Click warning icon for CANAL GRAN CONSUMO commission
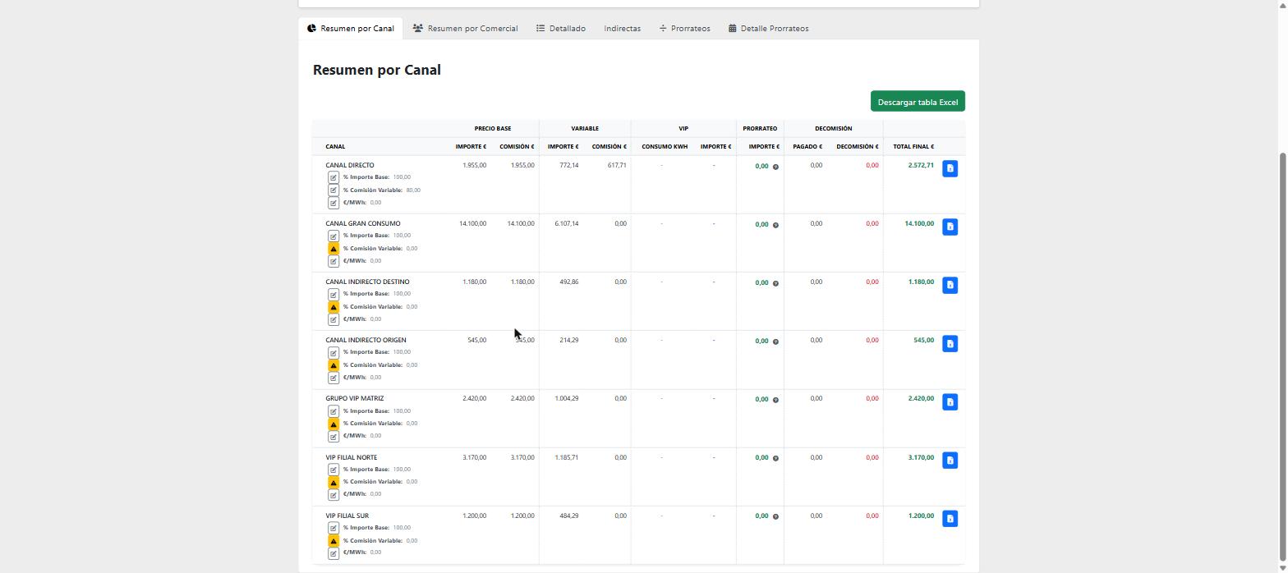Image resolution: width=1288 pixels, height=573 pixels. tap(333, 249)
